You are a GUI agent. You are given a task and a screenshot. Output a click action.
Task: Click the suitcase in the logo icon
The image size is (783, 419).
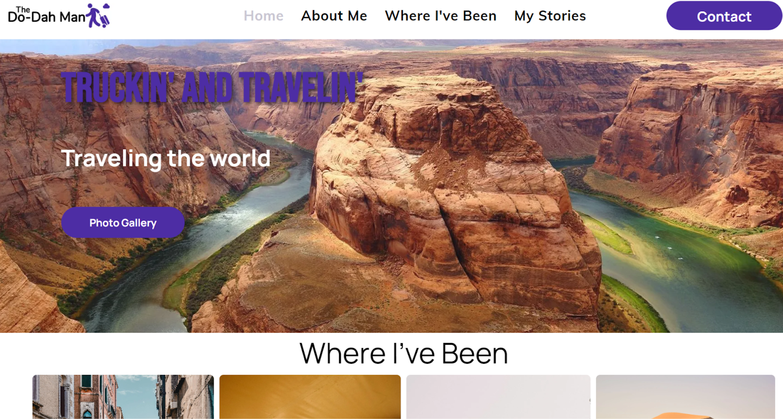105,21
